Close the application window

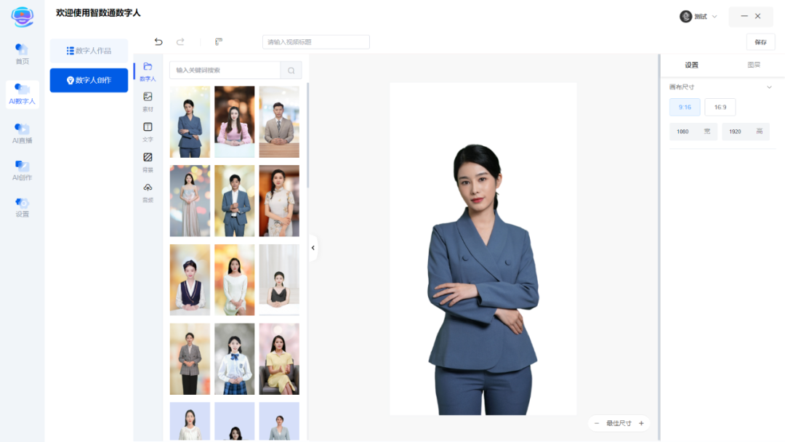coord(758,16)
